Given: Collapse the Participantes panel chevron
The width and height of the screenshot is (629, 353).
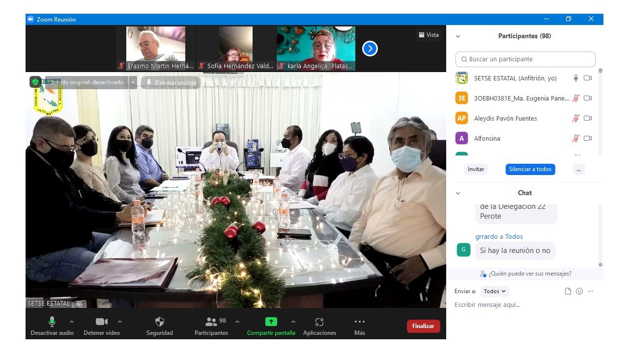Looking at the screenshot, I should [458, 36].
